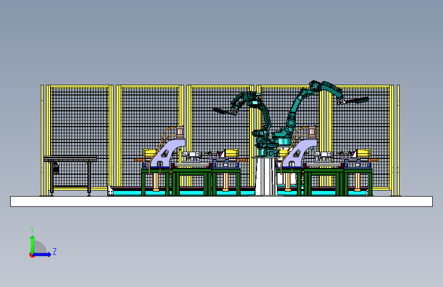Pick the black box under the conveyor table

(56, 168)
